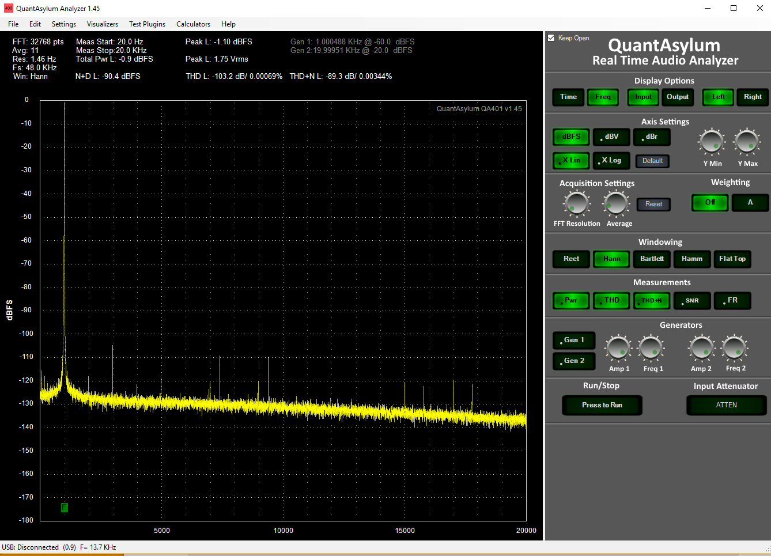771x556 pixels.
Task: Select the Bartlett window
Action: point(652,259)
